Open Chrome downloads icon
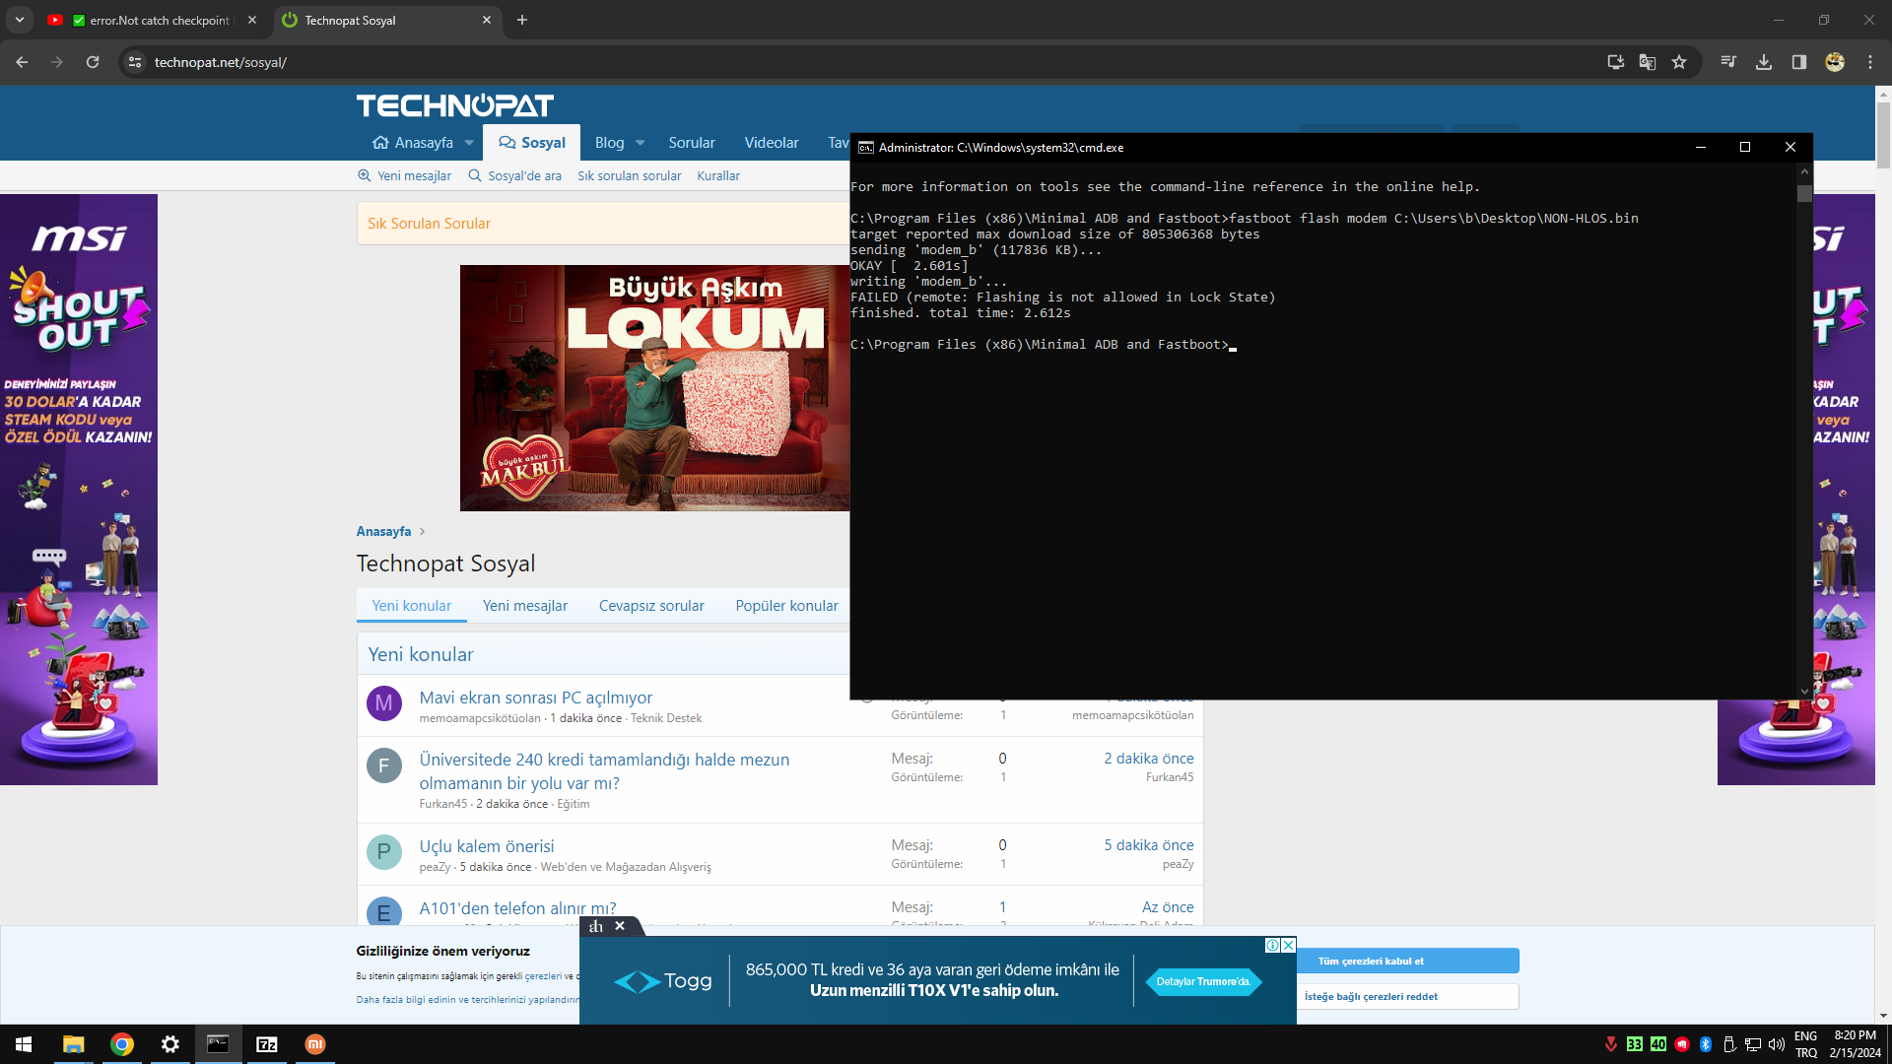Viewport: 1892px width, 1064px height. [1764, 62]
